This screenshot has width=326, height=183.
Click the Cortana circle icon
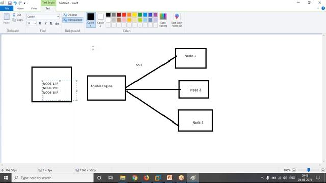coord(99,178)
